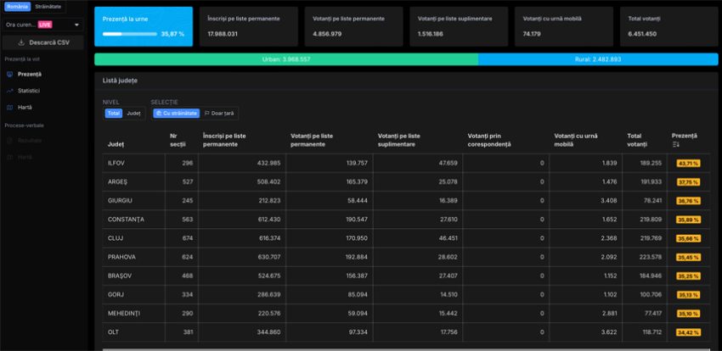The image size is (722, 351).
Task: Open the Statistici page link
Action: click(28, 91)
